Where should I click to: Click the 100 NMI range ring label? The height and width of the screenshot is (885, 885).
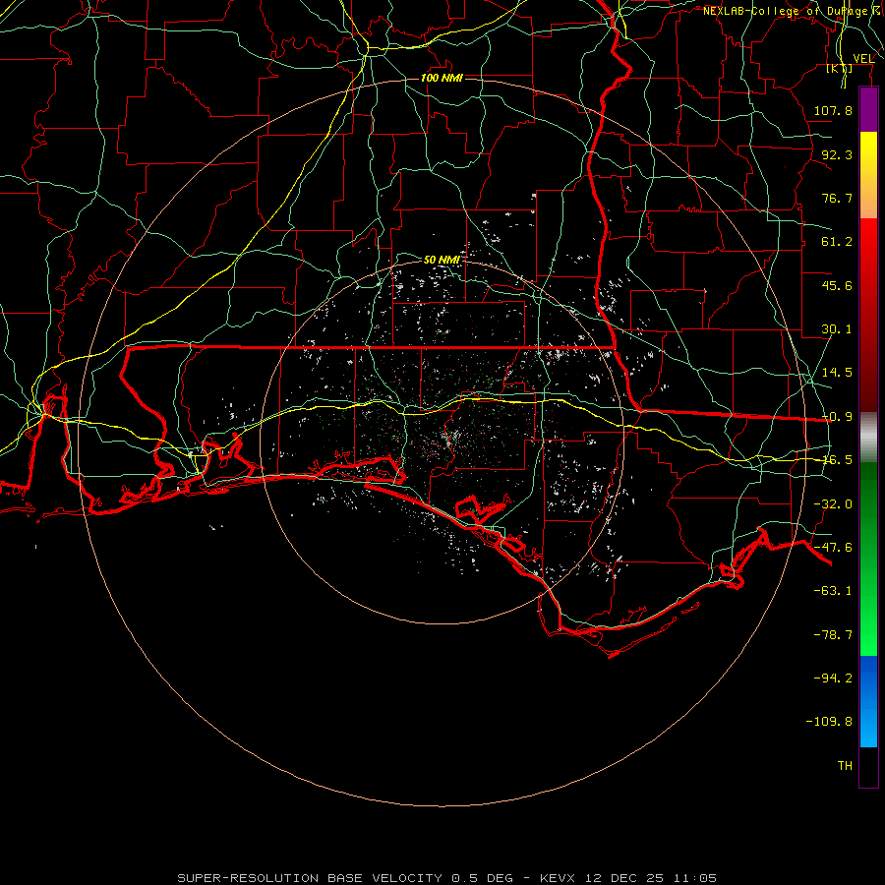442,78
